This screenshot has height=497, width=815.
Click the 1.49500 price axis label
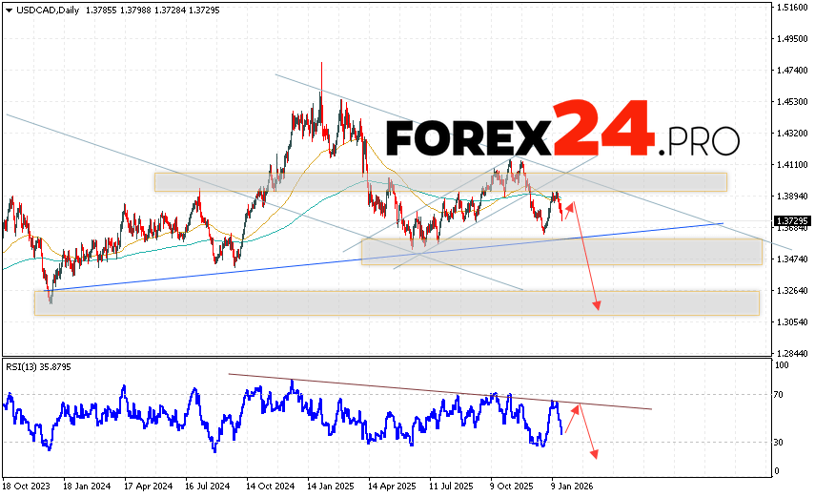click(x=792, y=38)
